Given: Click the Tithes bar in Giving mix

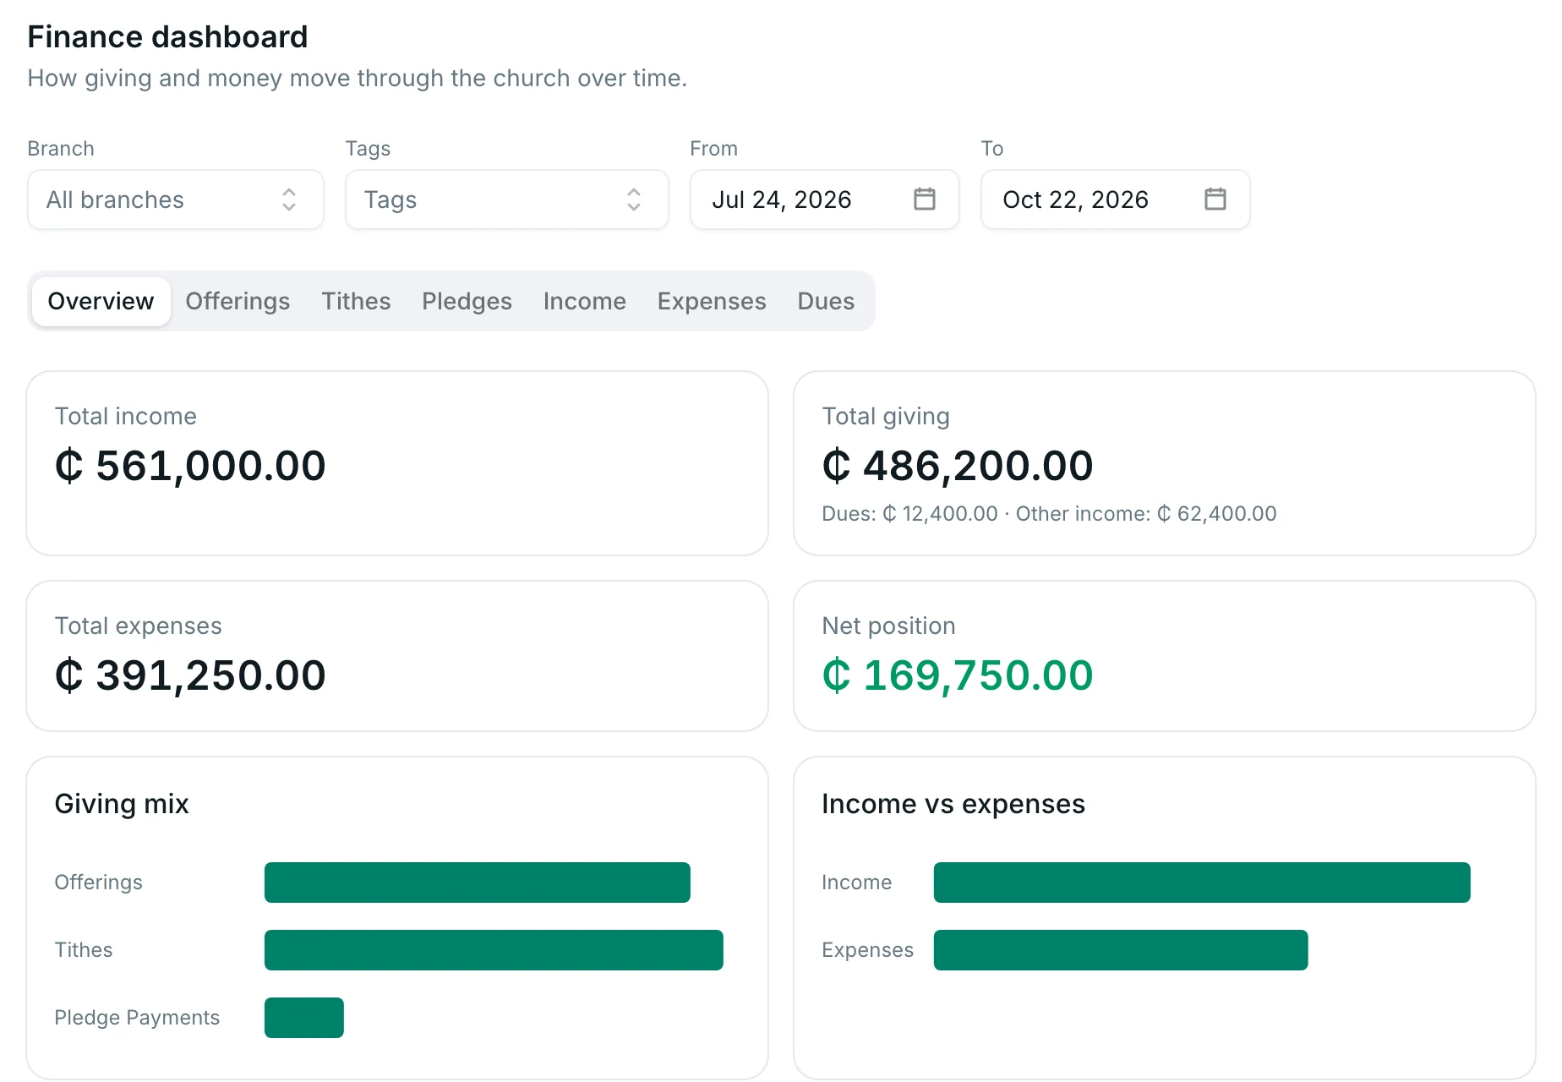Looking at the screenshot, I should coord(494,950).
